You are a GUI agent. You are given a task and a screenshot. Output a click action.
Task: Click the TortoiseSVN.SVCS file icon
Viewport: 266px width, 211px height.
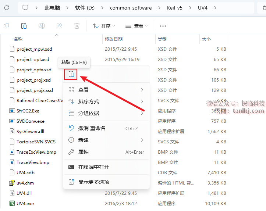click(x=12, y=142)
